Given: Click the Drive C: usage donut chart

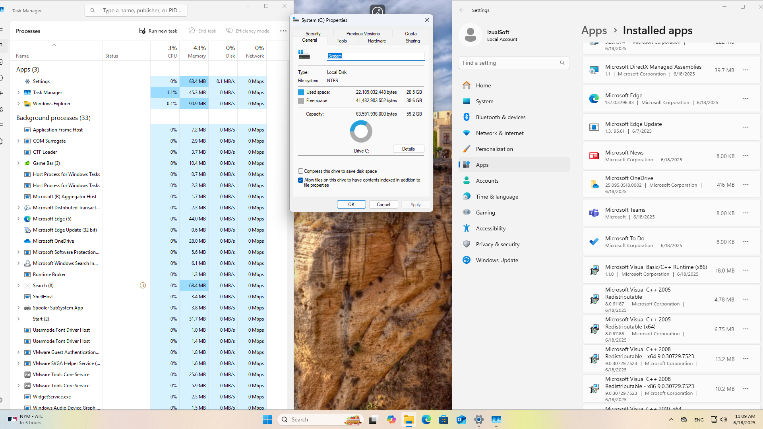Looking at the screenshot, I should coord(361,131).
